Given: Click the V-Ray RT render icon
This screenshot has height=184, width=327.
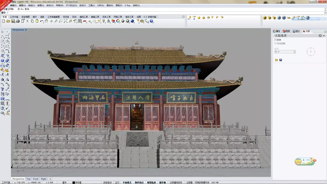Looking at the screenshot, I should (284, 18).
